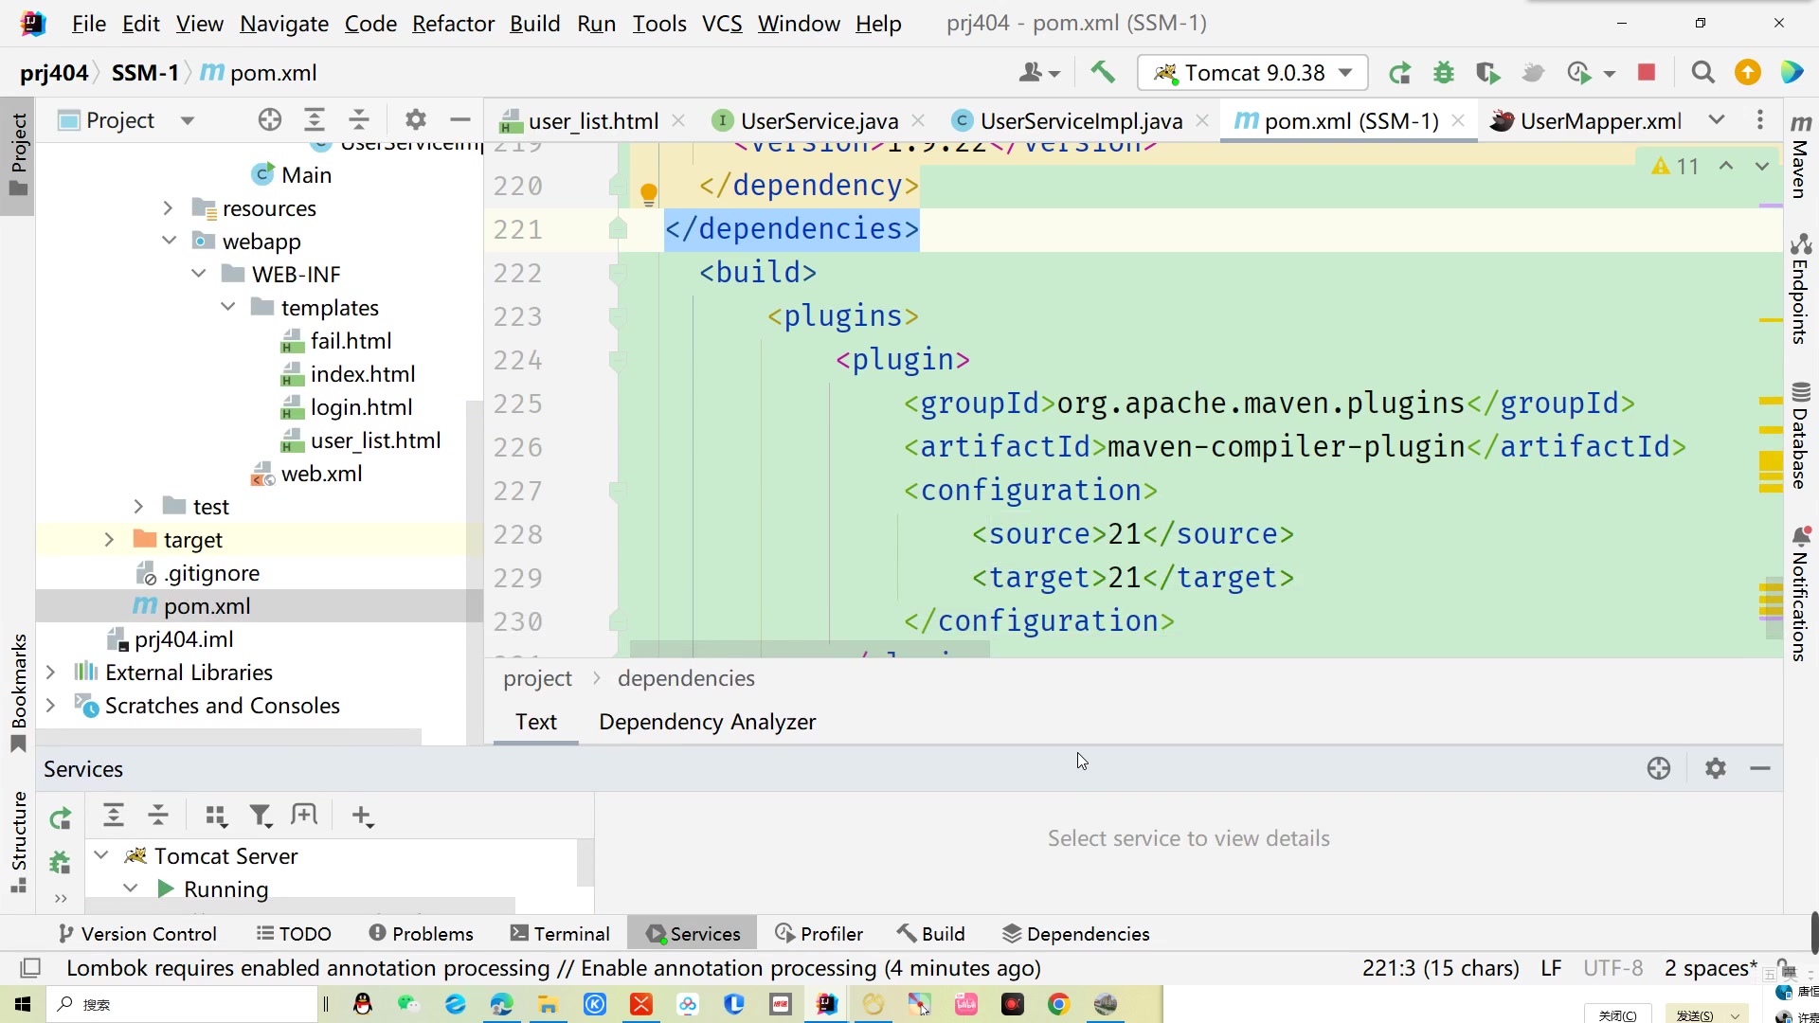Expand the target folder in project tree
Viewport: 1819px width, 1023px height.
pyautogui.click(x=109, y=540)
